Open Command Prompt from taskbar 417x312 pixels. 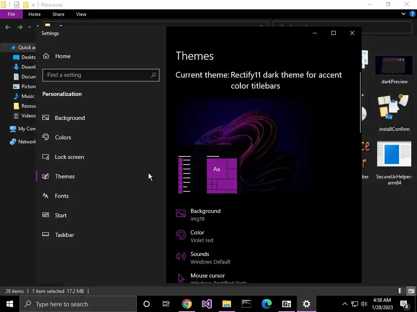click(246, 304)
